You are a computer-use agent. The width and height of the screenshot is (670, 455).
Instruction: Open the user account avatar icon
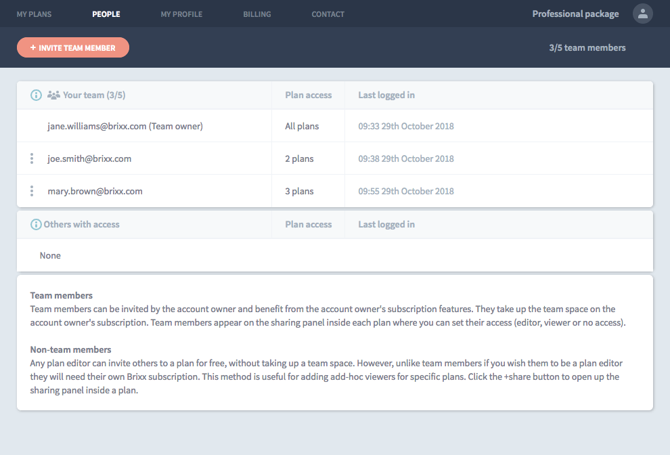tap(643, 14)
